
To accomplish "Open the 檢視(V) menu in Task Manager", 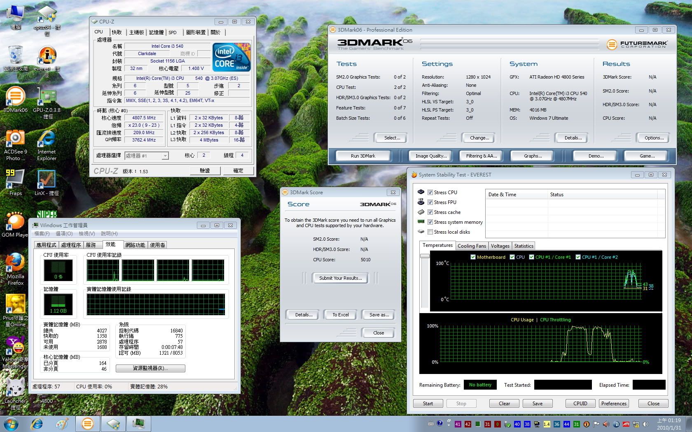I will (87, 233).
